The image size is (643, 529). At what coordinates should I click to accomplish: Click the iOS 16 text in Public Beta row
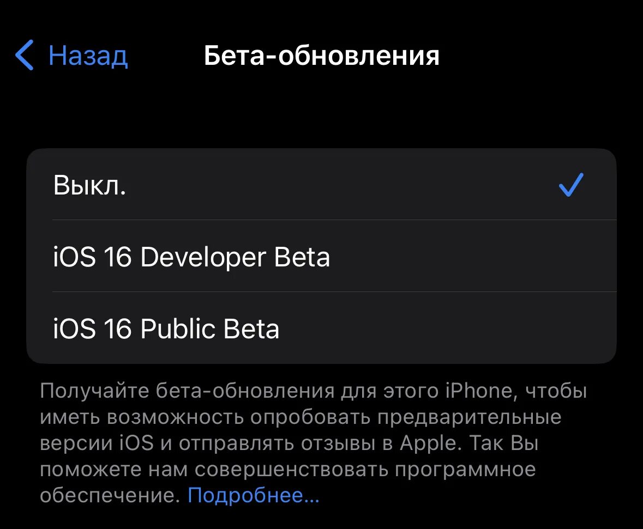[92, 329]
